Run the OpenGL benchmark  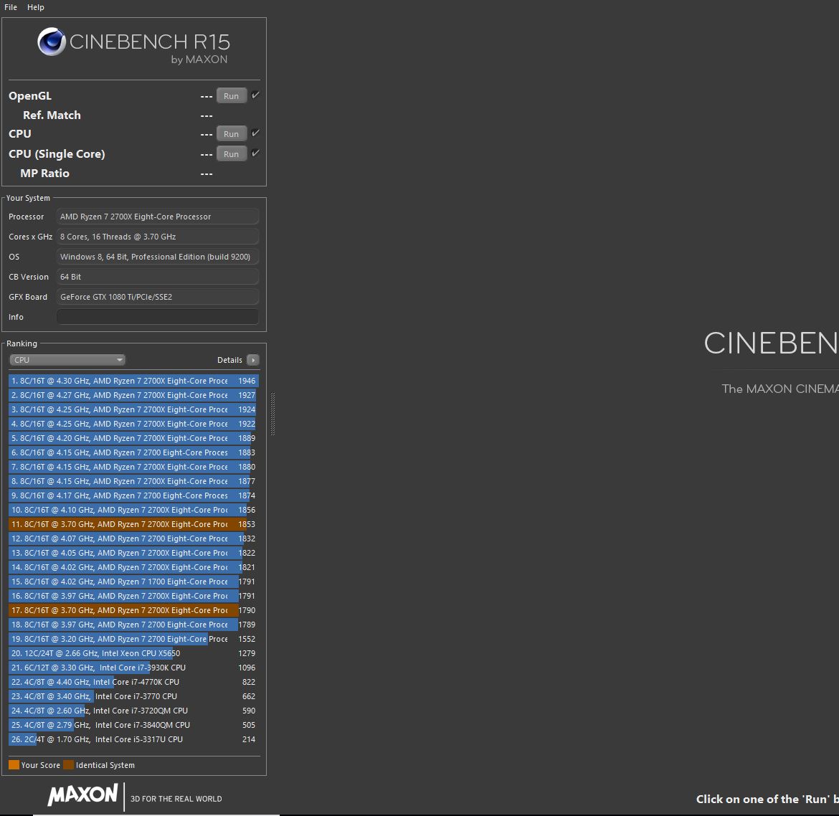point(231,96)
